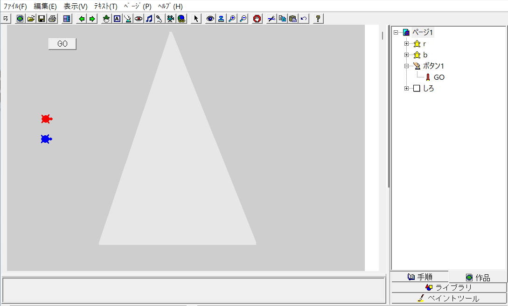The width and height of the screenshot is (508, 306).
Task: Select turtle r in the tree
Action: click(x=424, y=44)
